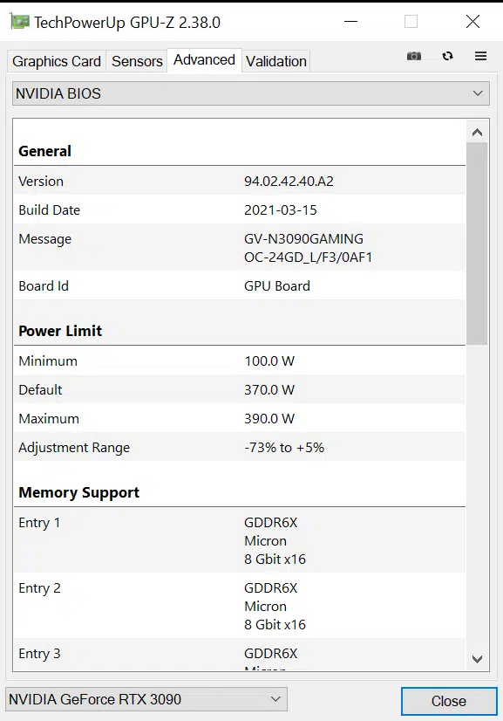Image resolution: width=503 pixels, height=721 pixels.
Task: Click the vertical scrollbar thumb
Action: pos(477,244)
